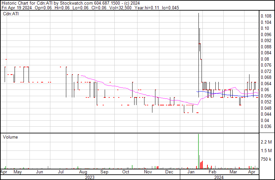Image resolution: width=275 pixels, height=180 pixels.
Task: Click the '750 k' volume axis label
Action: tap(266, 159)
